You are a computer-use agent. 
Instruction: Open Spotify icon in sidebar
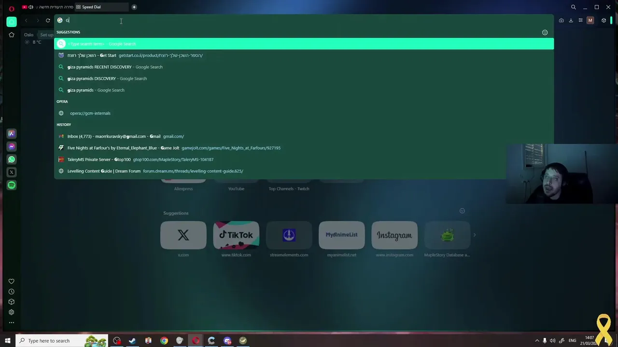click(x=12, y=185)
